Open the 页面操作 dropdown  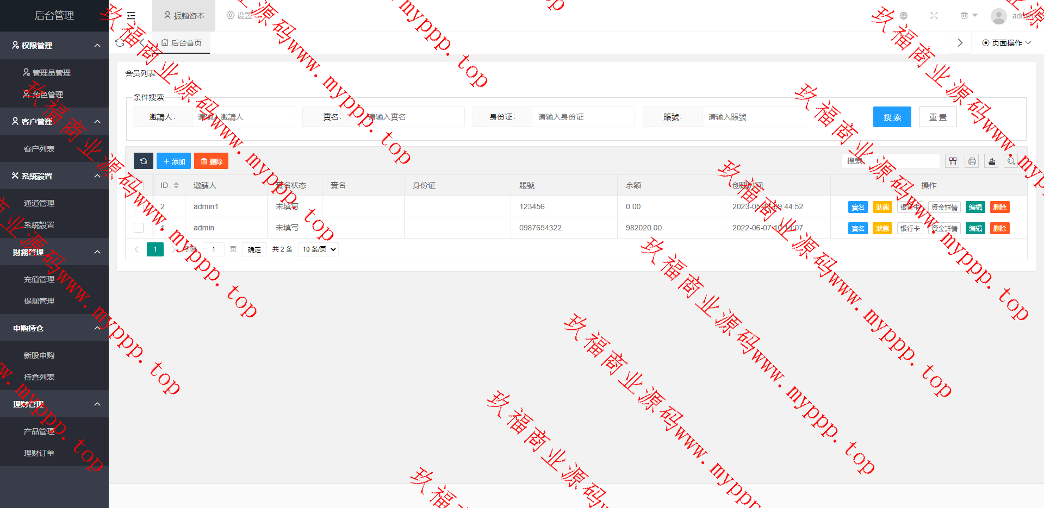[x=1006, y=42]
